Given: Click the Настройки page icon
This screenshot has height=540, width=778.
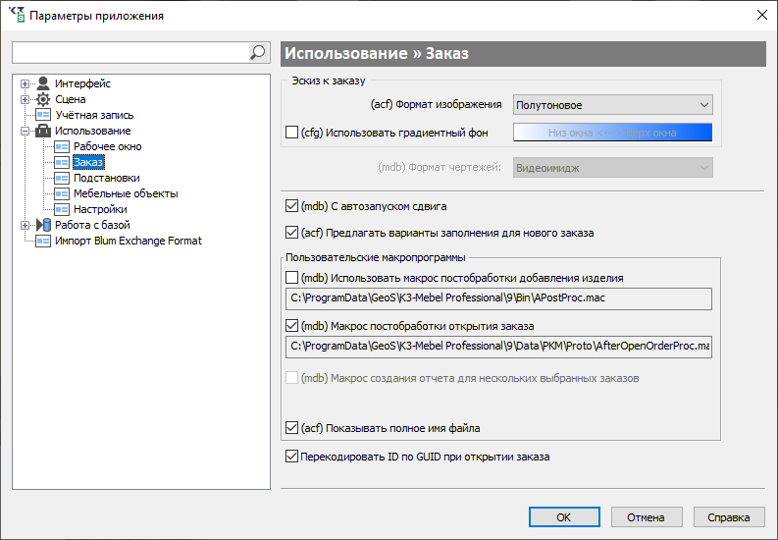Looking at the screenshot, I should coord(62,209).
